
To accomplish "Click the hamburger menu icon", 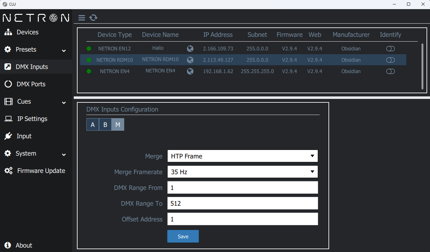I will tap(82, 18).
